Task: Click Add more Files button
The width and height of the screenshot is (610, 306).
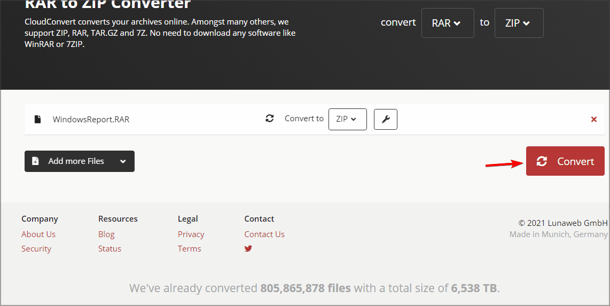Action: pos(79,161)
